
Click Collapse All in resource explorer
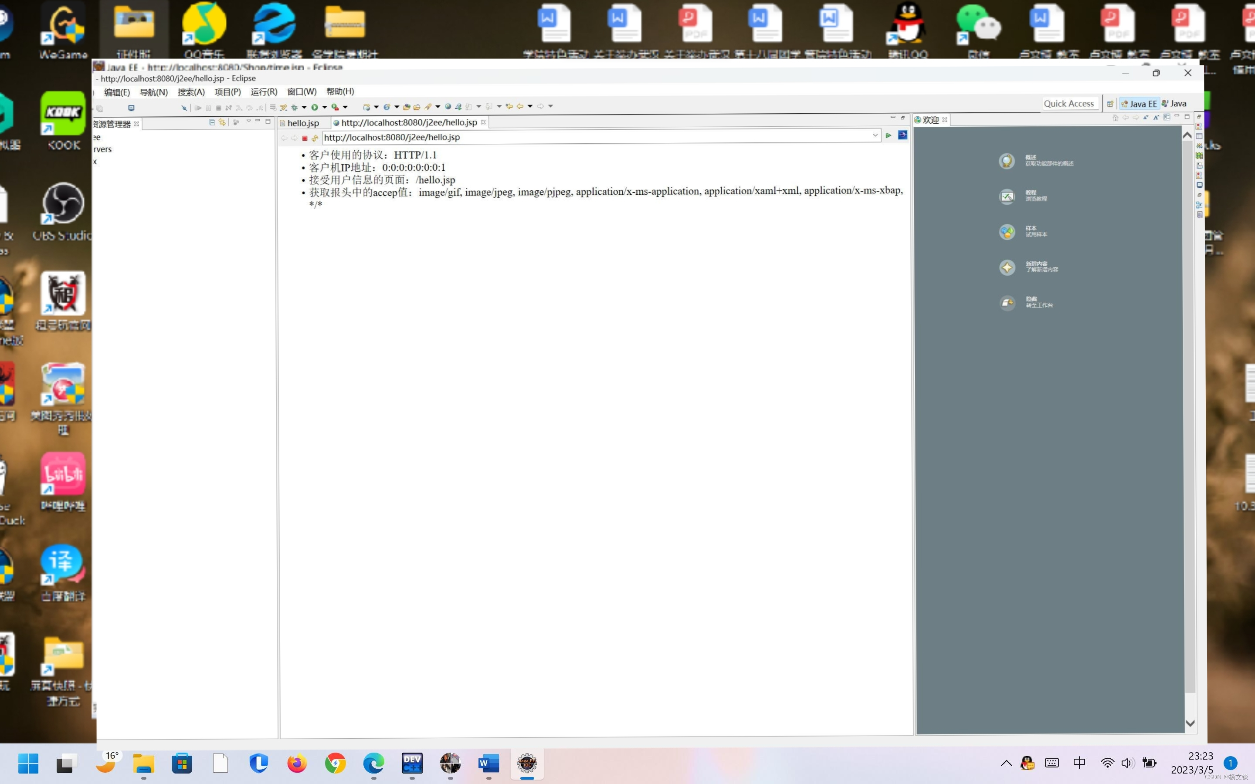click(x=212, y=122)
